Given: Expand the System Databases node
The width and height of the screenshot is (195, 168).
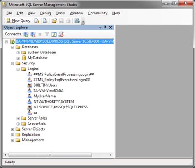Looking at the screenshot, I should point(18,53).
